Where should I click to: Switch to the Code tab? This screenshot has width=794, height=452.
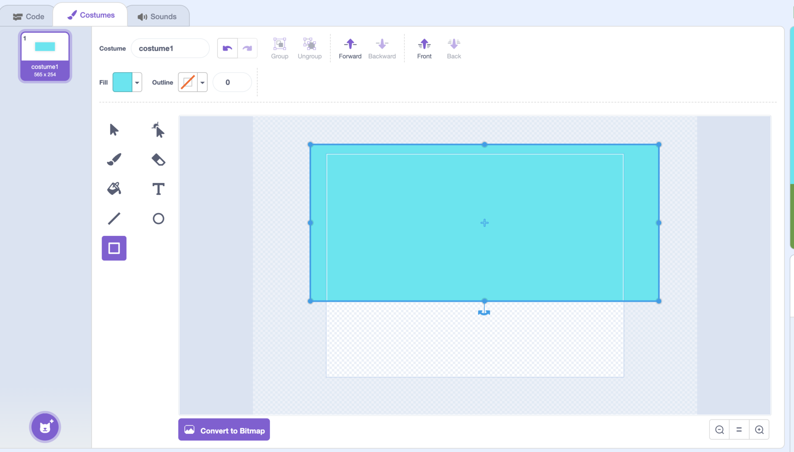coord(29,16)
